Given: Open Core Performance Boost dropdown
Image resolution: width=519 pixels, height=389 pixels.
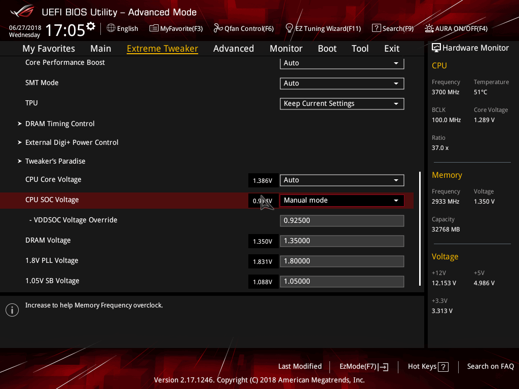Looking at the screenshot, I should pos(342,63).
